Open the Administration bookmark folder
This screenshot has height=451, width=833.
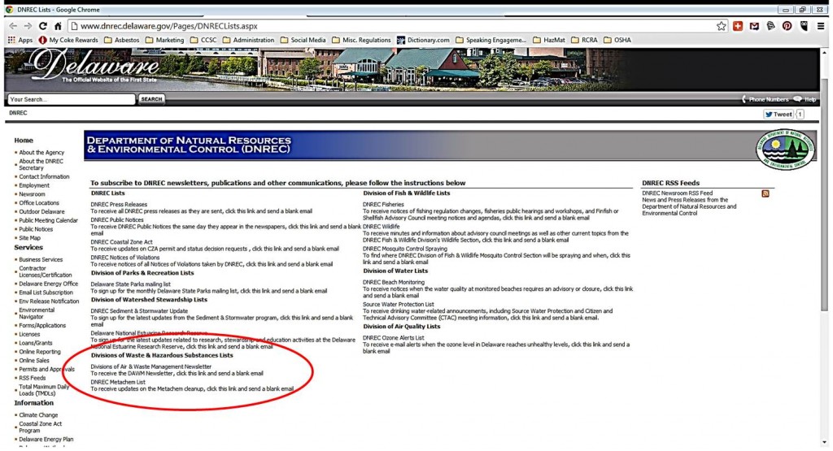pos(249,41)
